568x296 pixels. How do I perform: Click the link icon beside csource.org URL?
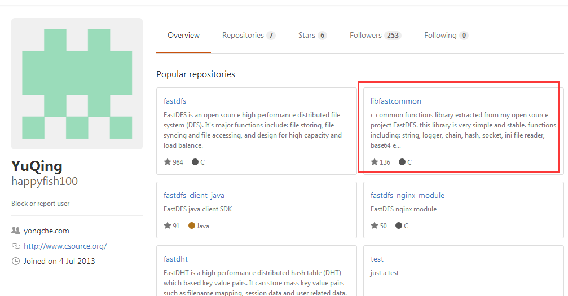(16, 246)
